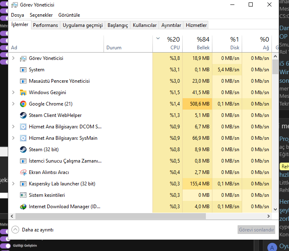Click the horizontal scrollbar thumb
Viewport: 289px width, 251px height.
110,216
